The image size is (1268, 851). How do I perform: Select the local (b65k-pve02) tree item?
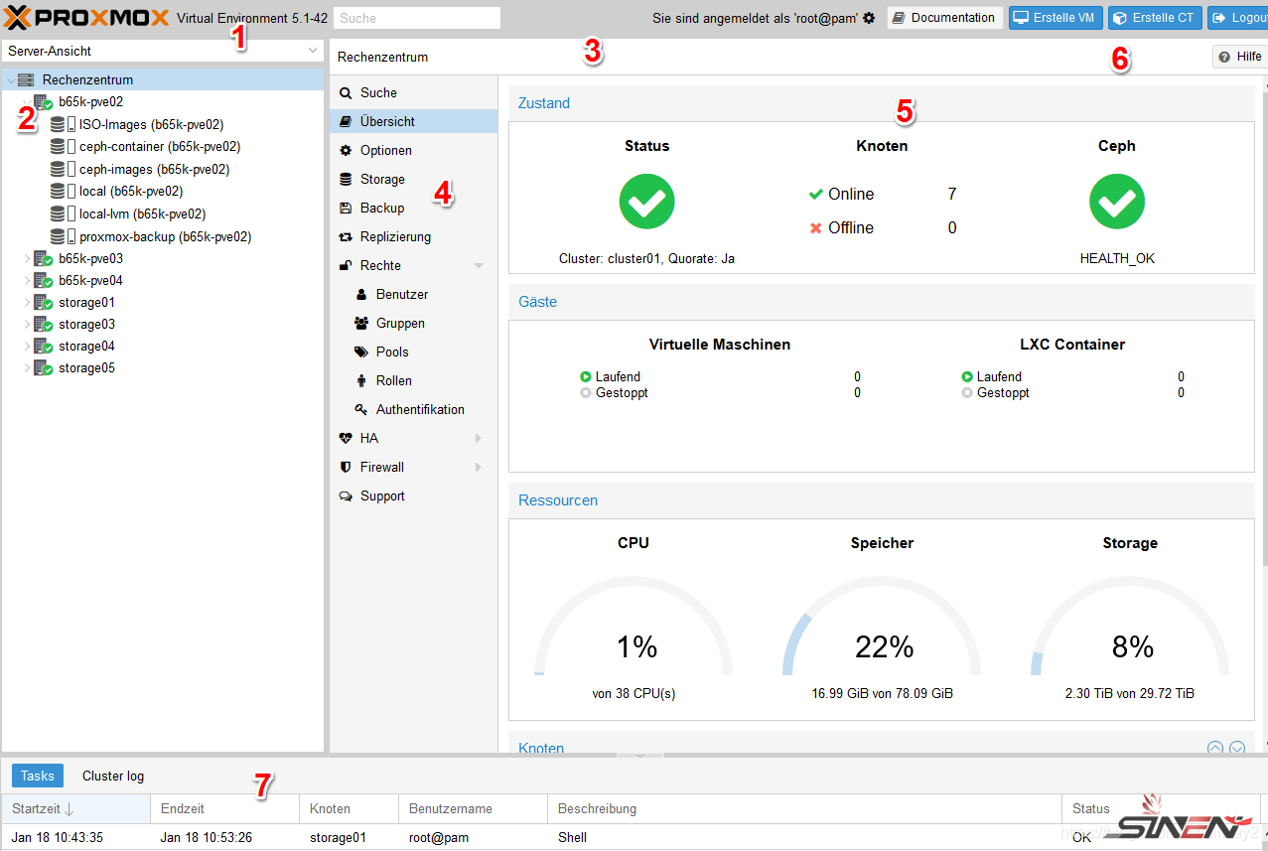(x=163, y=191)
